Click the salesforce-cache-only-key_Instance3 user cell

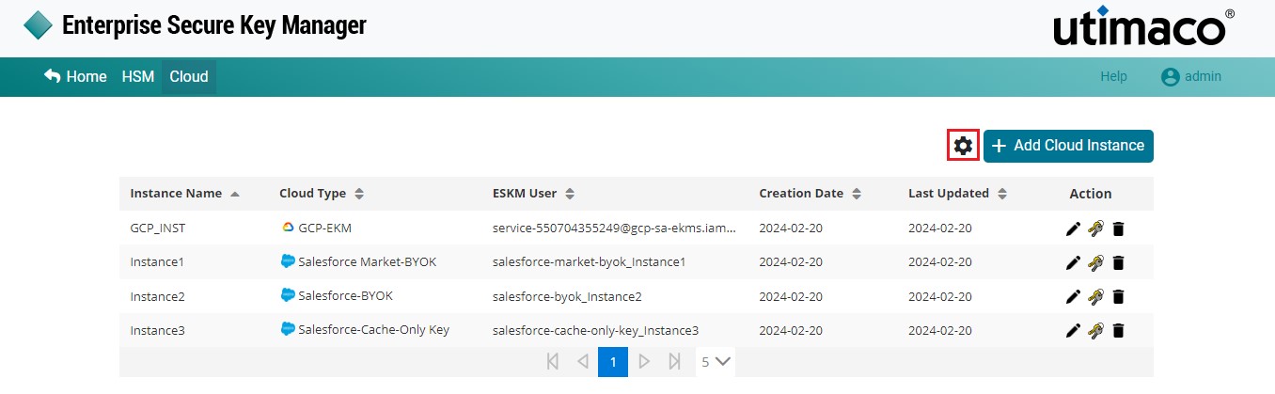[x=595, y=330]
